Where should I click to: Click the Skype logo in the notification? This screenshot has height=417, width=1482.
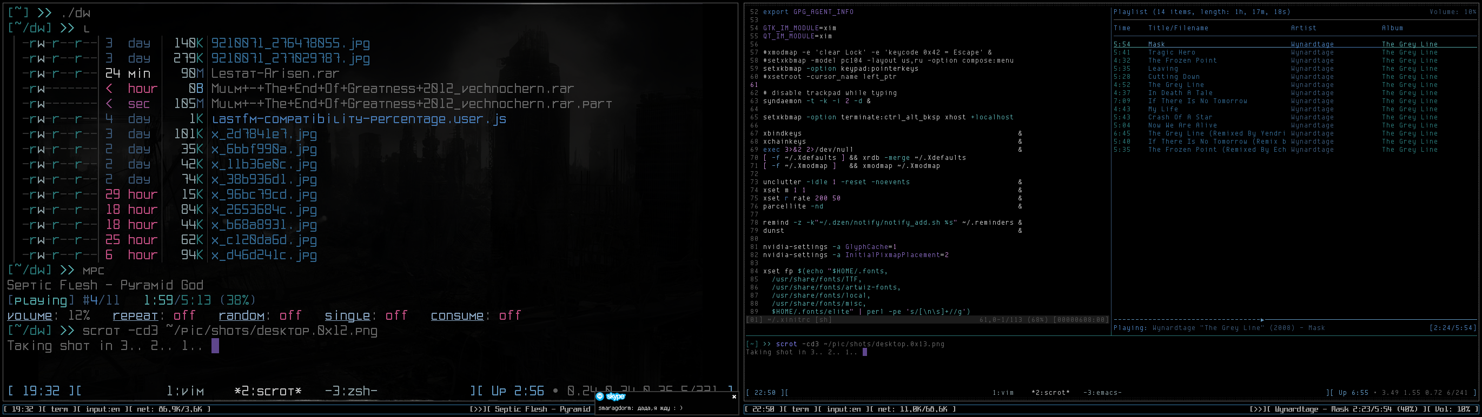point(616,396)
